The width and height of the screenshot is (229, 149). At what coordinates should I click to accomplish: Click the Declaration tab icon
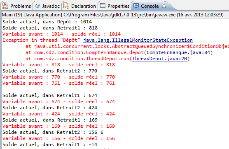[66, 6]
